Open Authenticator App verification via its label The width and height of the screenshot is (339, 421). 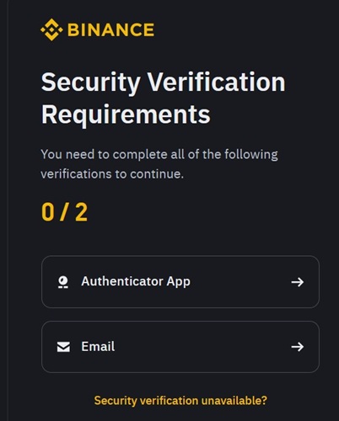pos(136,281)
